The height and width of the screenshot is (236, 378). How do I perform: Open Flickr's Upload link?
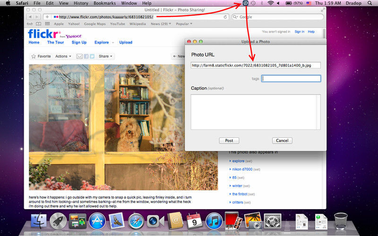tap(126, 42)
